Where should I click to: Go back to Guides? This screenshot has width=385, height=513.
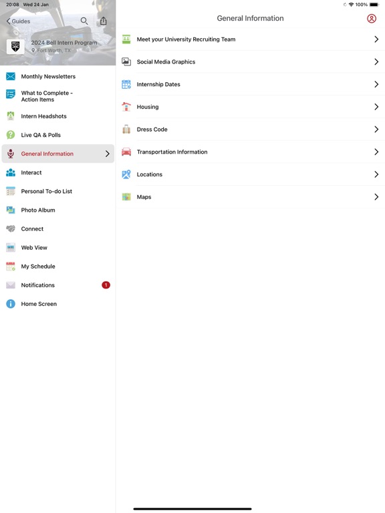18,21
